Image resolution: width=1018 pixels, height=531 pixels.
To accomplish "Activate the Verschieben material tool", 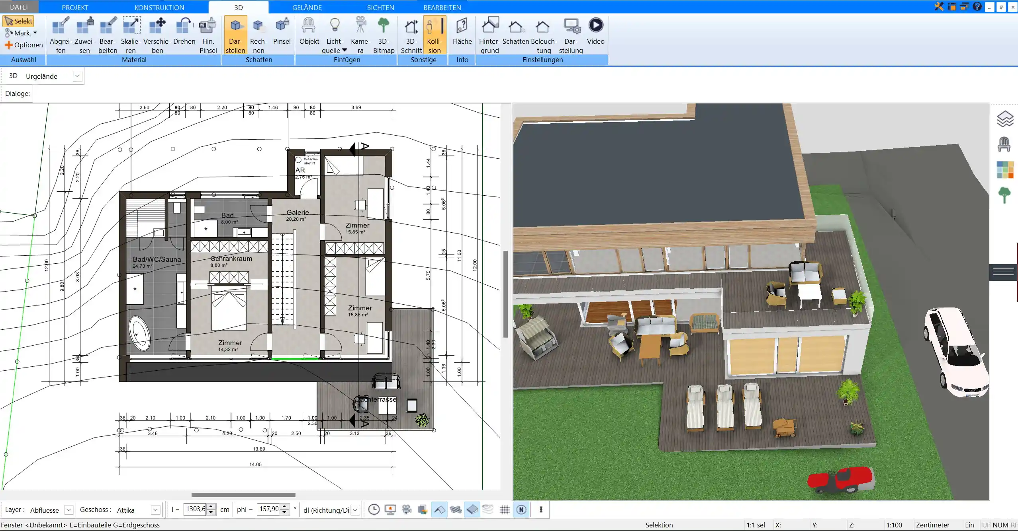I will pyautogui.click(x=157, y=35).
